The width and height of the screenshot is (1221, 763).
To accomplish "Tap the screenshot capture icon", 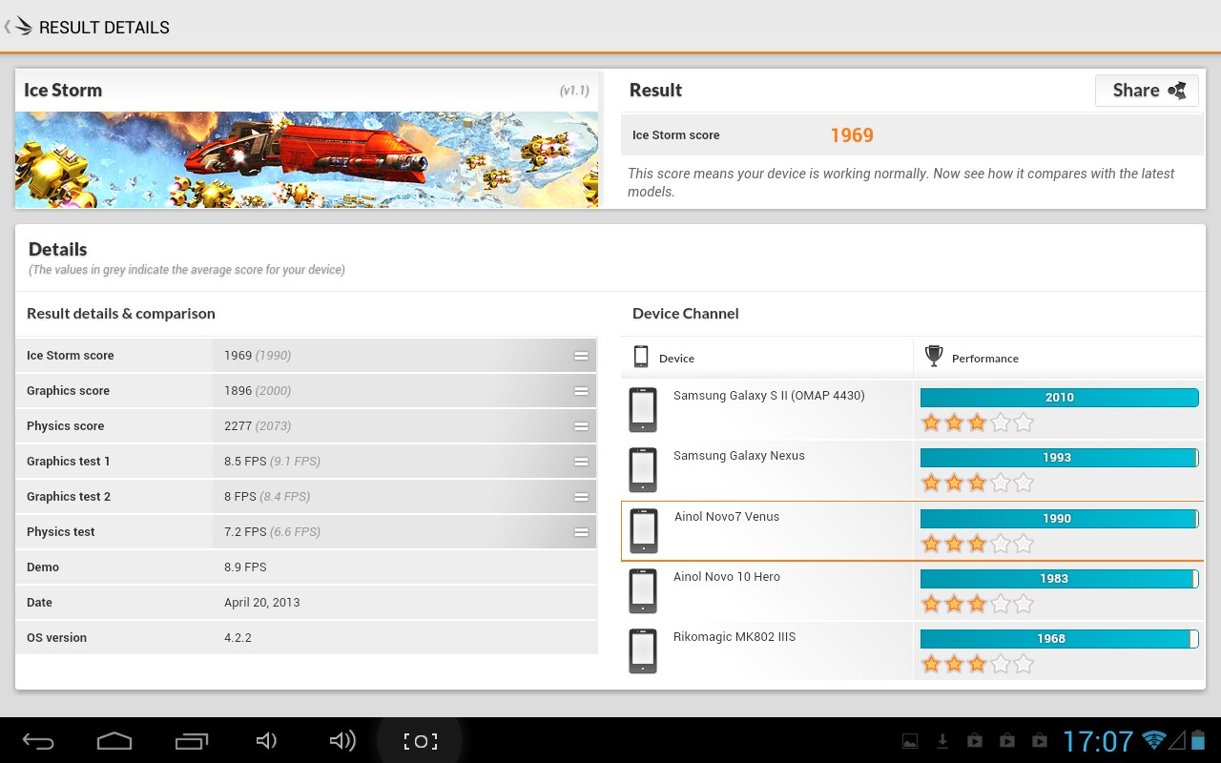I will (x=420, y=741).
